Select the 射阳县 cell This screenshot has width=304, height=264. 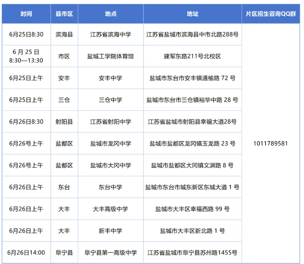64,122
